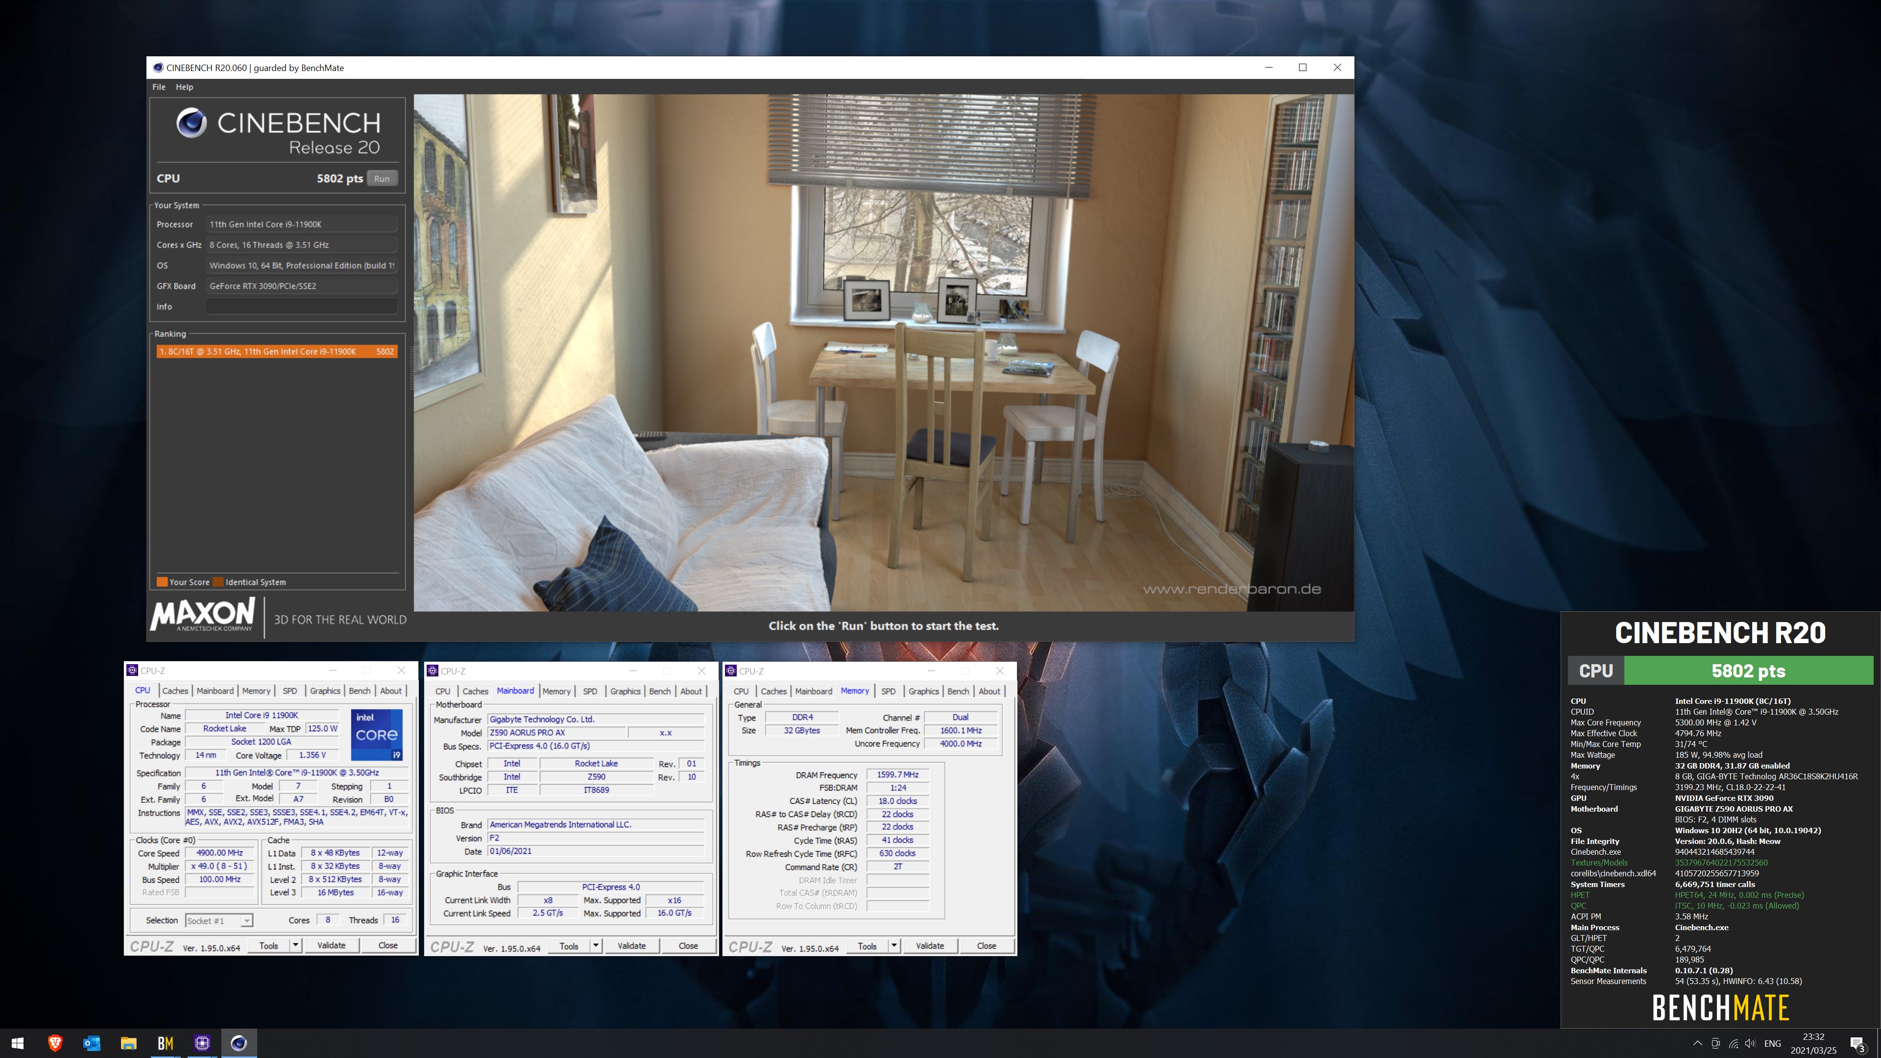1881x1058 pixels.
Task: Switch to Caches tab in first CPU-Z window
Action: 174,691
